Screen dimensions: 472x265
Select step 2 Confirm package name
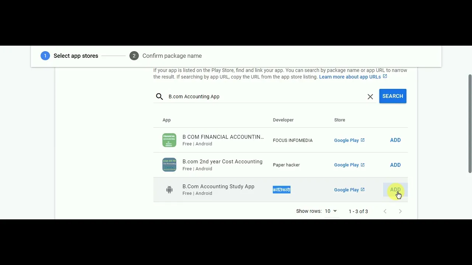click(x=166, y=56)
